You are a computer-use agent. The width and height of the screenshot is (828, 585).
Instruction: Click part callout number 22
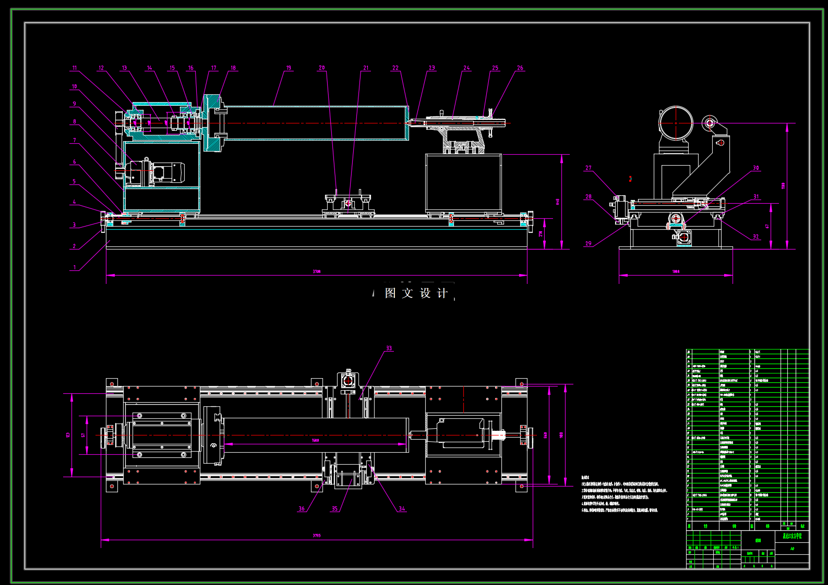pyautogui.click(x=395, y=68)
